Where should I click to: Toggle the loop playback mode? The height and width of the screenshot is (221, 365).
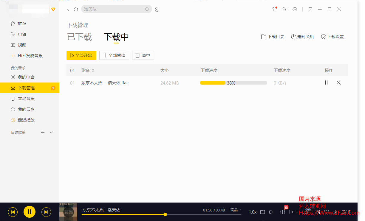262,212
